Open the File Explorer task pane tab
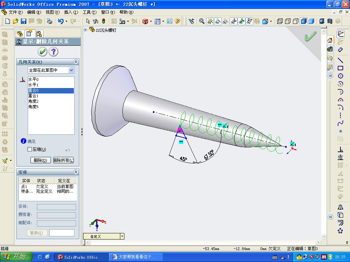This screenshot has width=350, height=262. 330,58
